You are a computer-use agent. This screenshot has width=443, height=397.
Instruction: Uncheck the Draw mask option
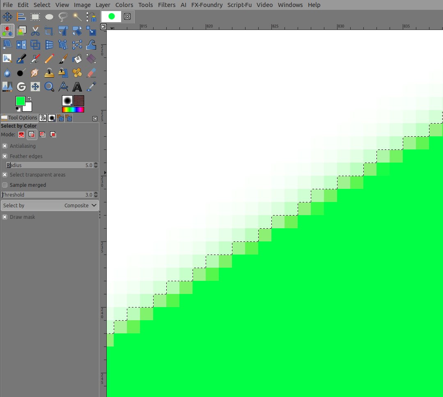5,217
